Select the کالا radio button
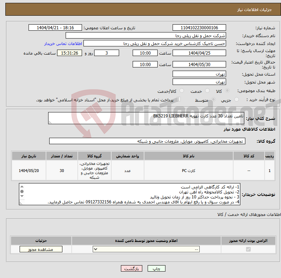This screenshot has height=278, width=281. tap(227, 91)
